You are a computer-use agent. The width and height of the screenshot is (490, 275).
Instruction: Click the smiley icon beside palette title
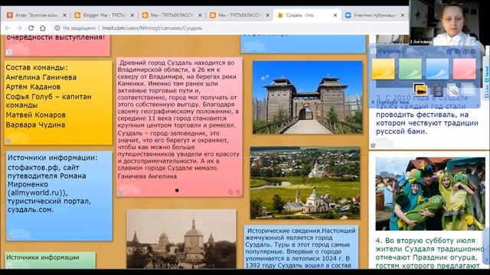click(x=373, y=51)
